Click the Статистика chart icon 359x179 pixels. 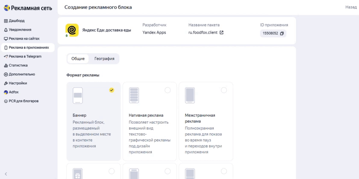(6, 66)
